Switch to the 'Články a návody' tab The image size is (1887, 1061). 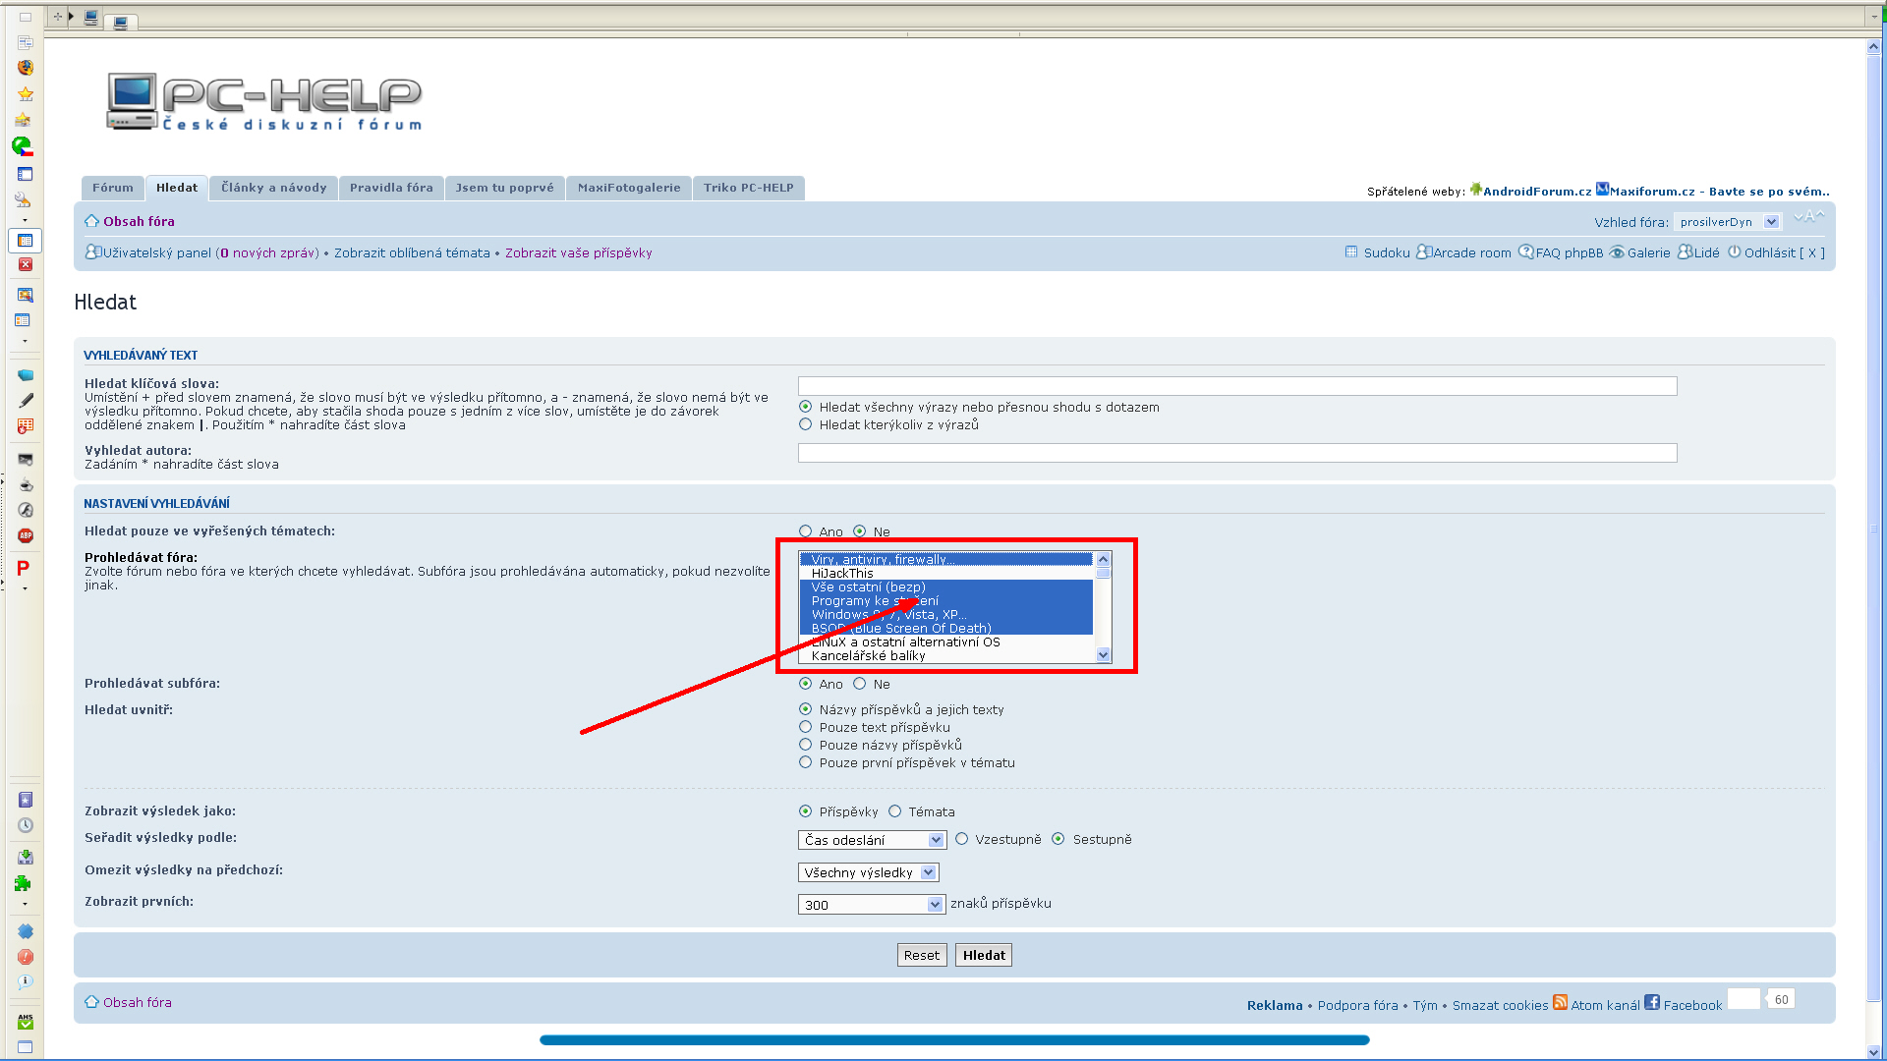coord(273,188)
